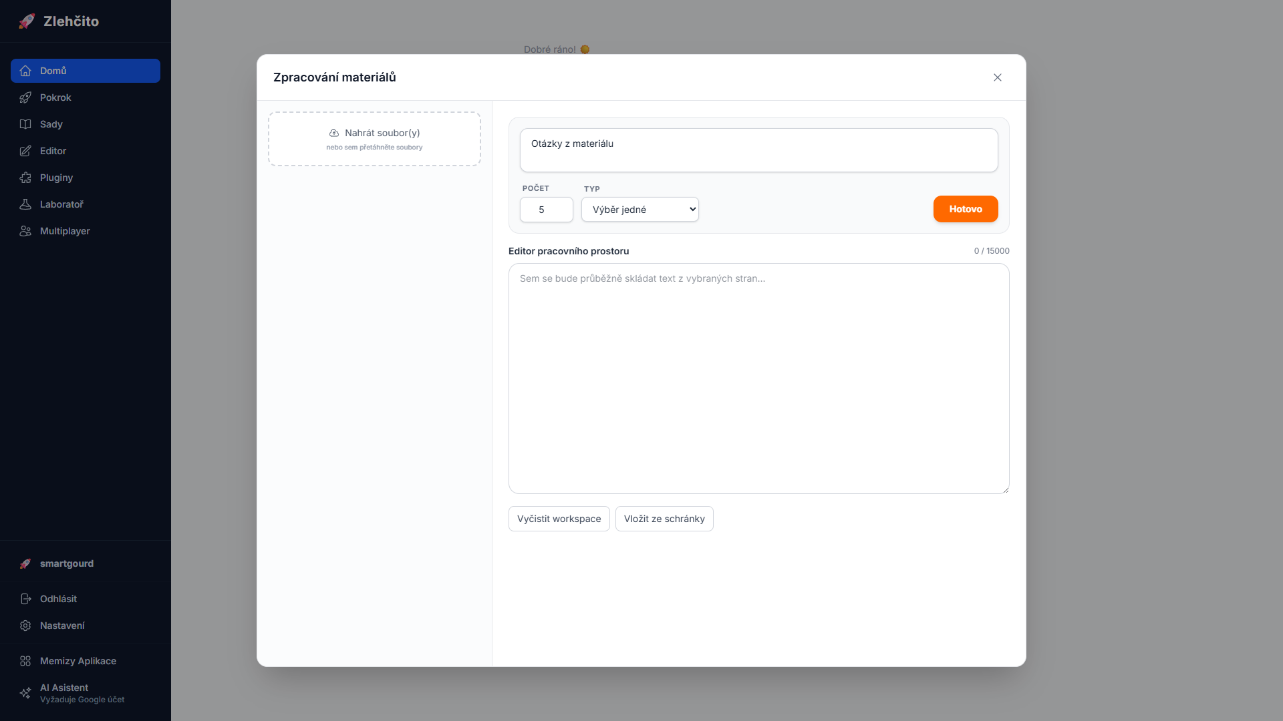Click the smartgourd rocket avatar icon
1283x721 pixels.
click(25, 563)
